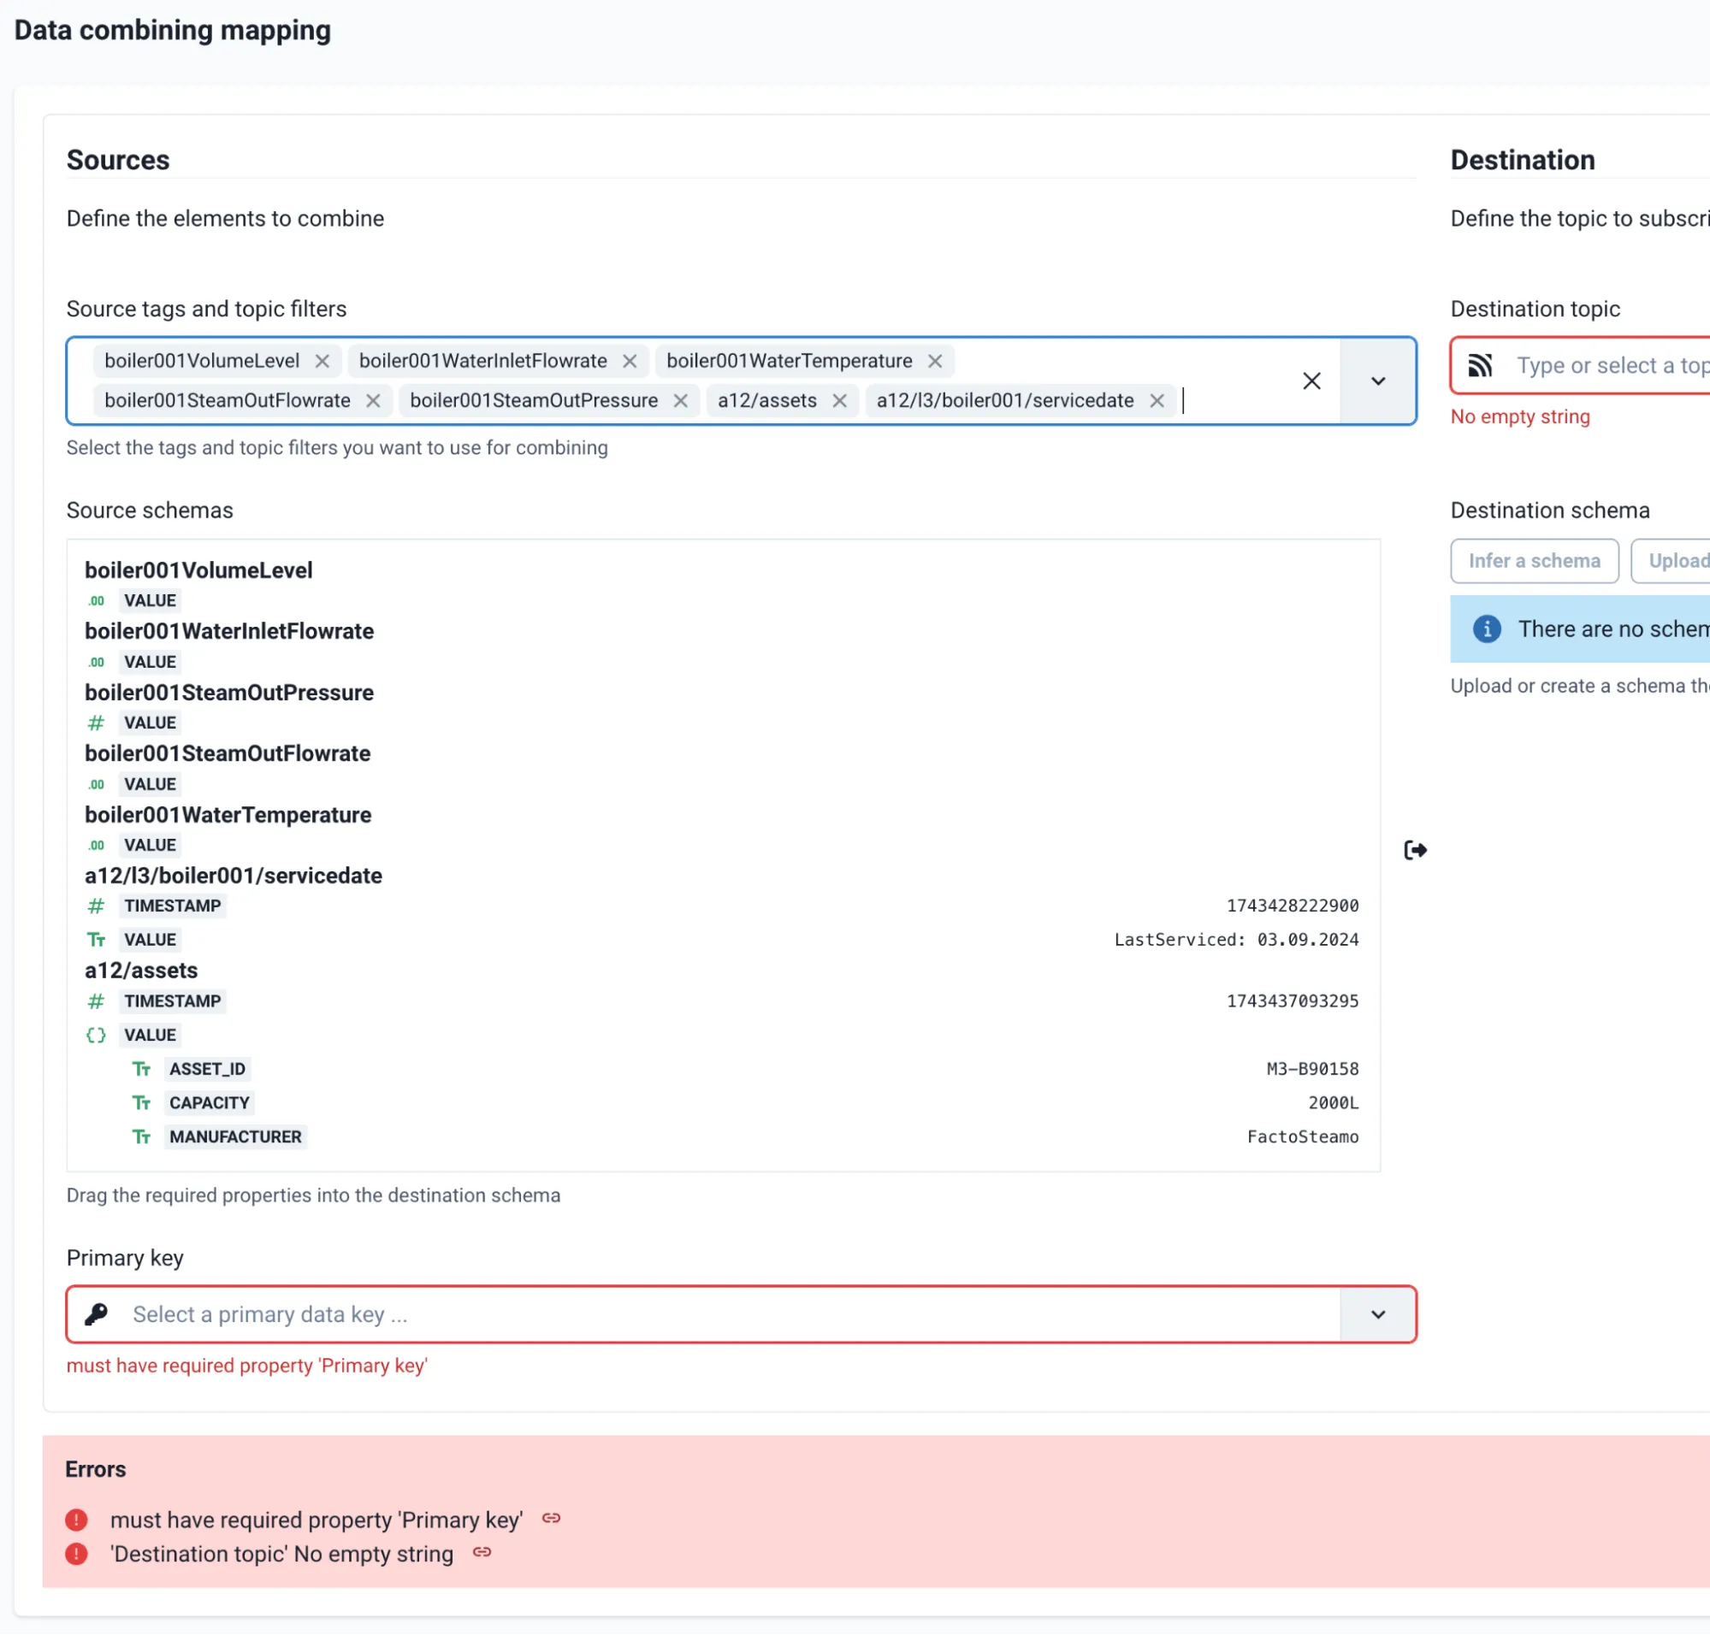Viewport: 1710px width, 1635px height.
Task: Open the primary key dropdown arrow
Action: [x=1378, y=1314]
